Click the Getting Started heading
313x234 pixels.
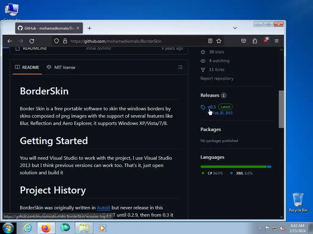pos(54,141)
